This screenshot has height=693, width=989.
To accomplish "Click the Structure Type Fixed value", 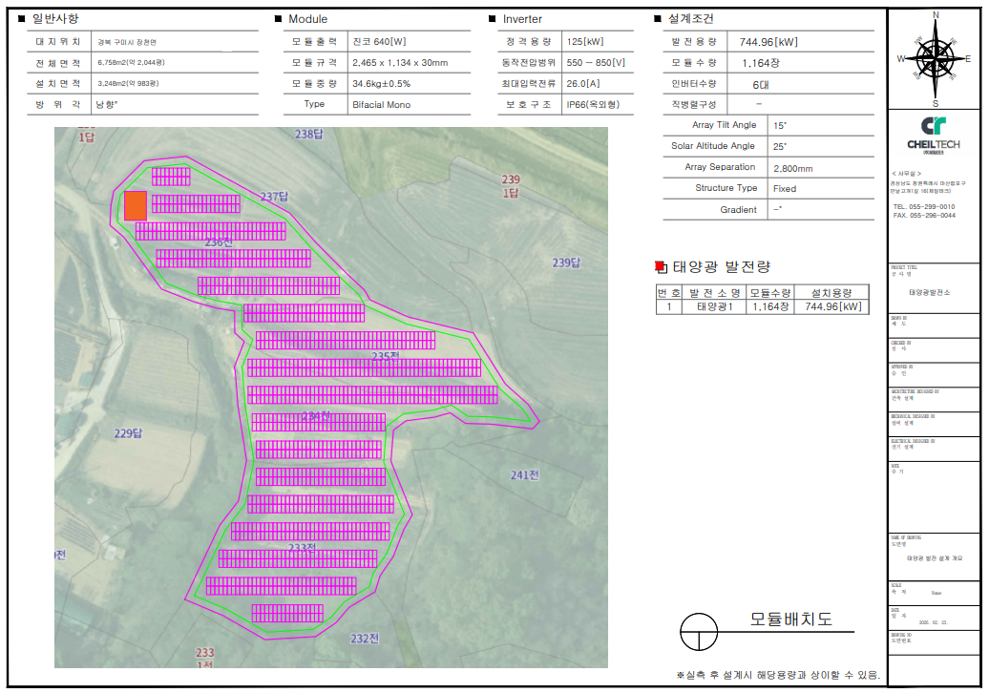I will tap(784, 188).
